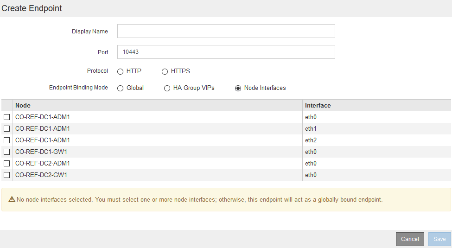Select the HTTPS protocol radio button
The width and height of the screenshot is (452, 248).
pyautogui.click(x=165, y=71)
